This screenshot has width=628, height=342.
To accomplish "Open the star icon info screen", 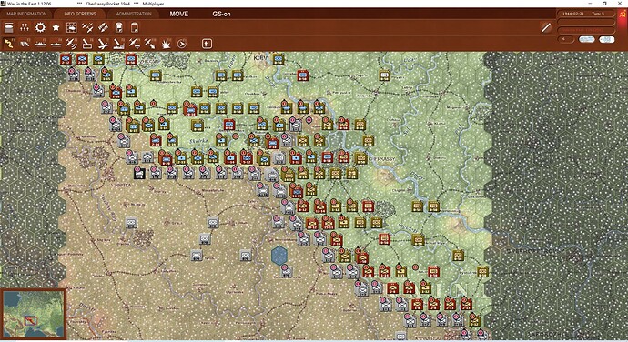I will (x=56, y=27).
